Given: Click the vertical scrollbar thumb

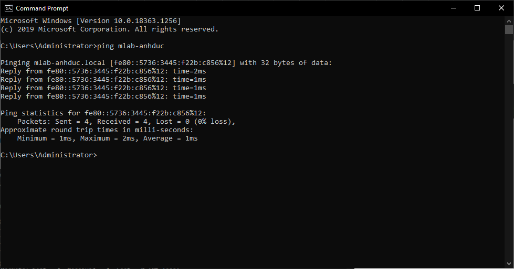Looking at the screenshot, I should (x=509, y=29).
